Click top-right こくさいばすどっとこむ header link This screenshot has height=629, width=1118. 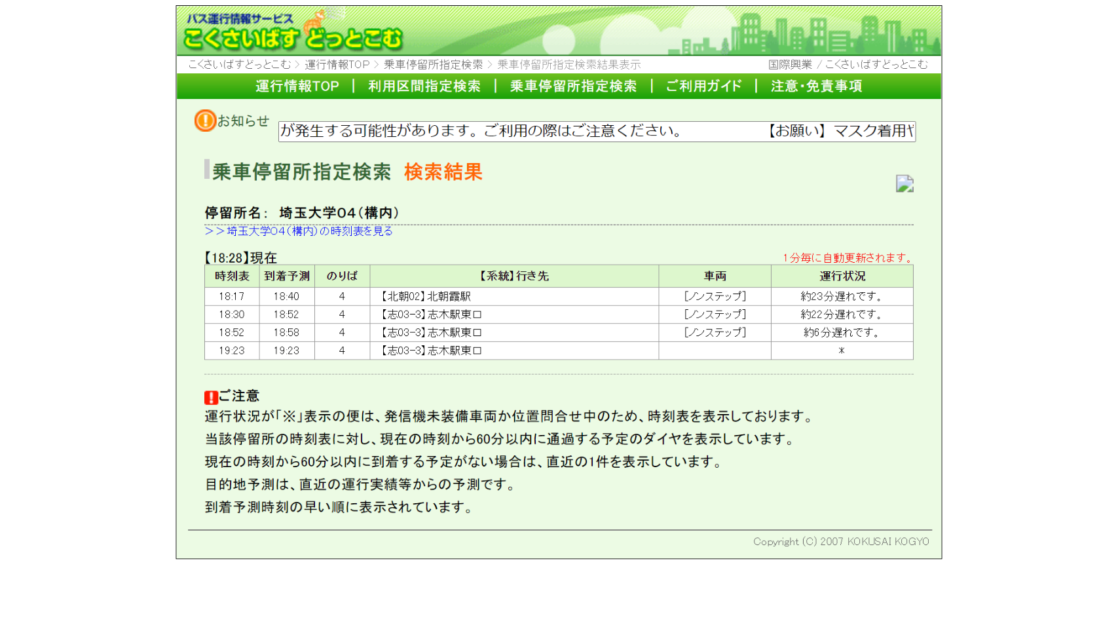(876, 64)
